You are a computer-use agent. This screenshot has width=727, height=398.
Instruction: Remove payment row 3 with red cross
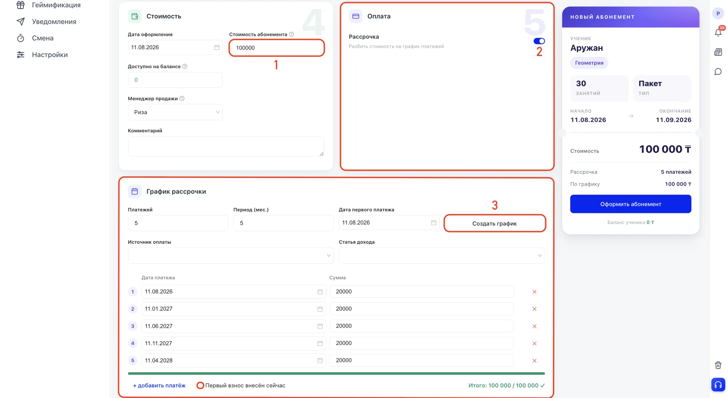pyautogui.click(x=534, y=326)
